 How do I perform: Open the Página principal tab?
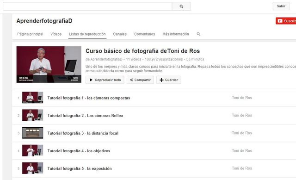[30, 34]
